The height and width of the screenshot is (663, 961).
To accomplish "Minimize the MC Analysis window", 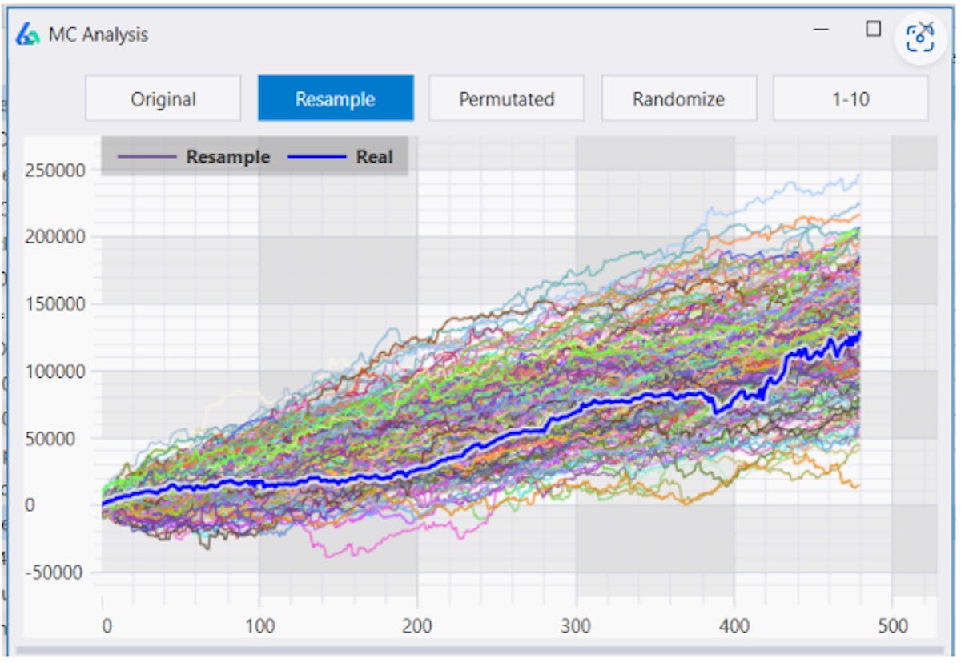I will click(x=821, y=30).
